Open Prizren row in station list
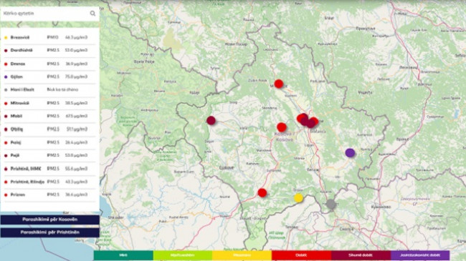Image resolution: width=466 pixels, height=261 pixels. click(49, 195)
